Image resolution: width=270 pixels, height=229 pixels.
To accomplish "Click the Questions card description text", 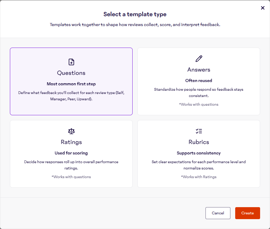I will [71, 96].
